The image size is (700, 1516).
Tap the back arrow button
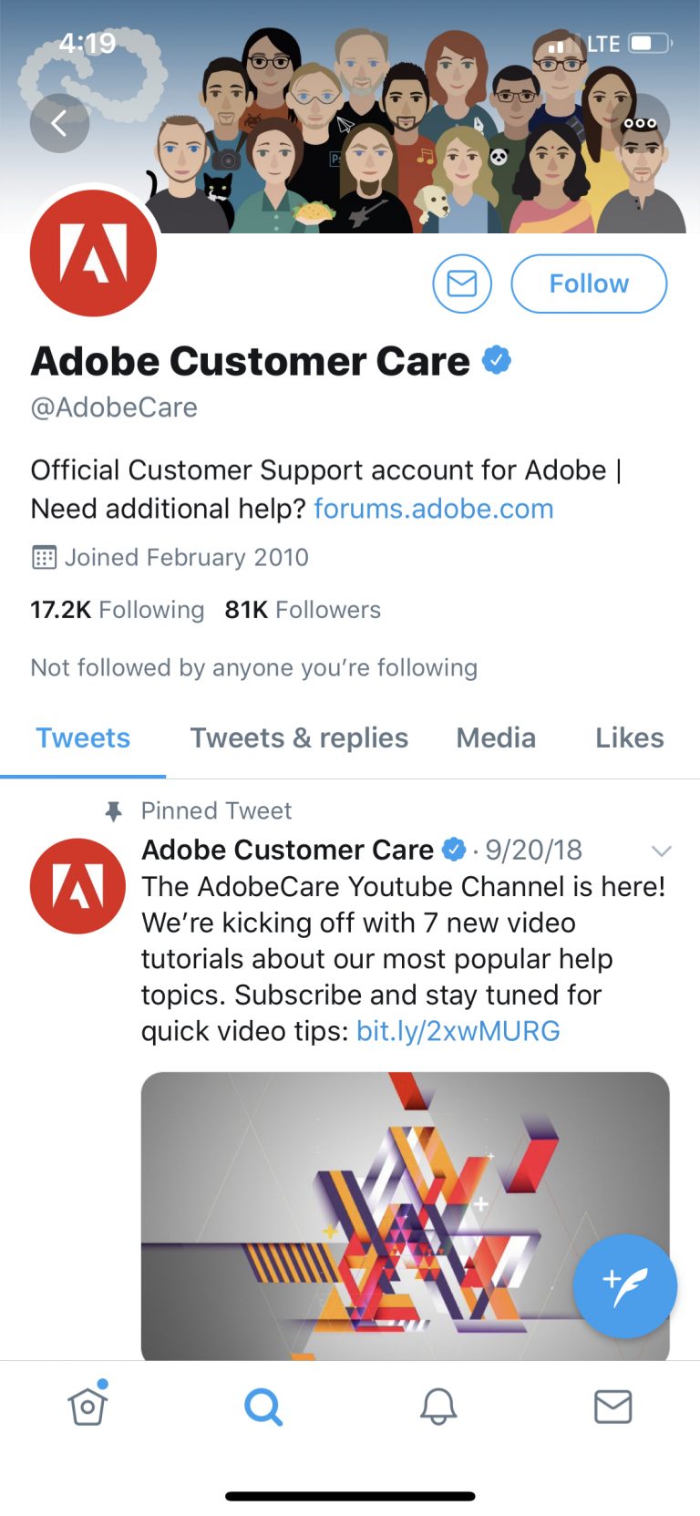coord(59,123)
